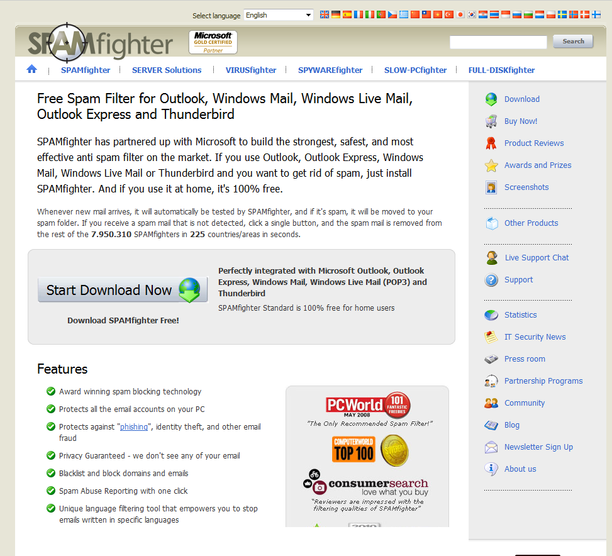This screenshot has height=556, width=612.
Task: Click the Microsoft Gold Certified Partner badge
Action: (213, 42)
